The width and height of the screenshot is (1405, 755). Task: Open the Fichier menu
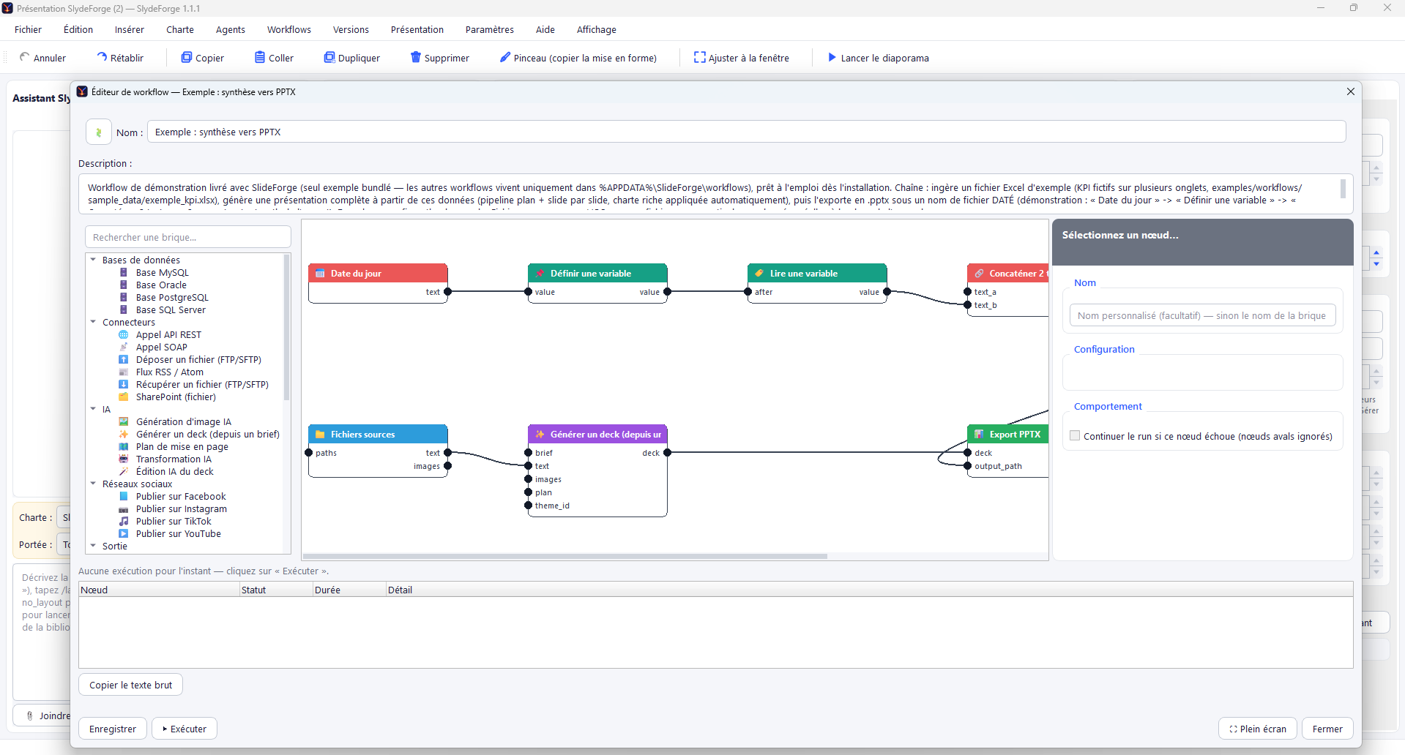28,30
